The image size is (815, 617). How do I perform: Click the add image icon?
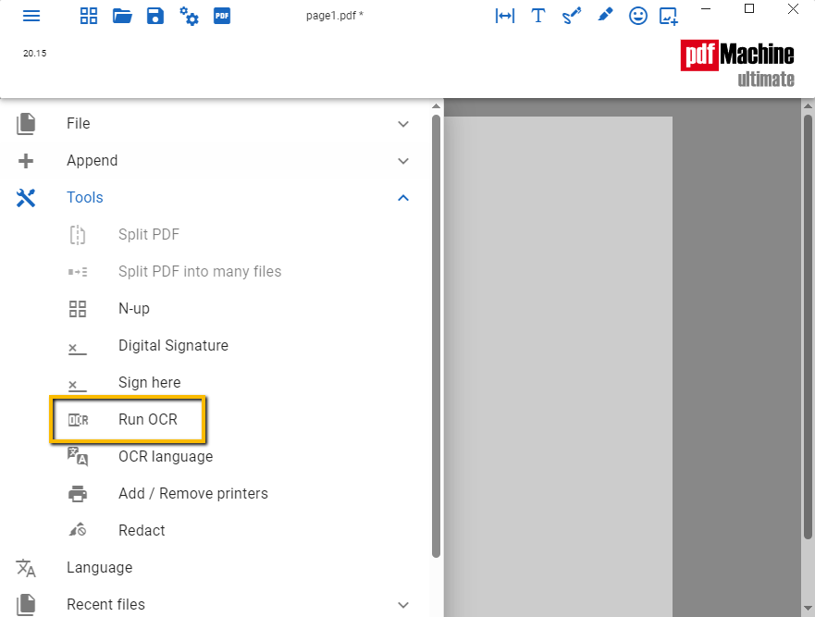click(x=669, y=16)
